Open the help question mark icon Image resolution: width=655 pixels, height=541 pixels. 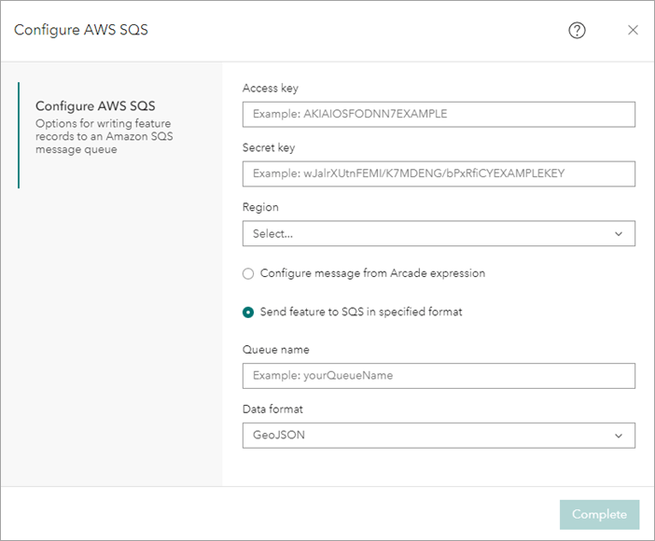point(577,31)
